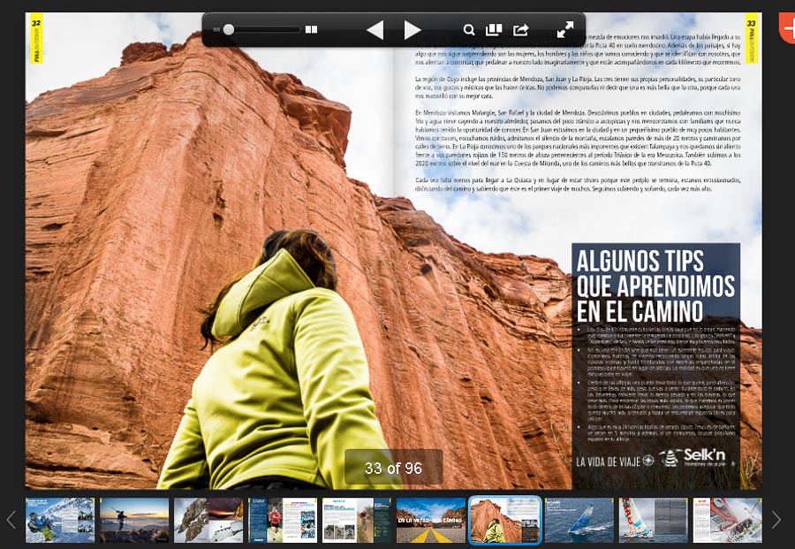Enter fullscreen mode with the expand arrows
This screenshot has width=795, height=549.
tap(565, 30)
